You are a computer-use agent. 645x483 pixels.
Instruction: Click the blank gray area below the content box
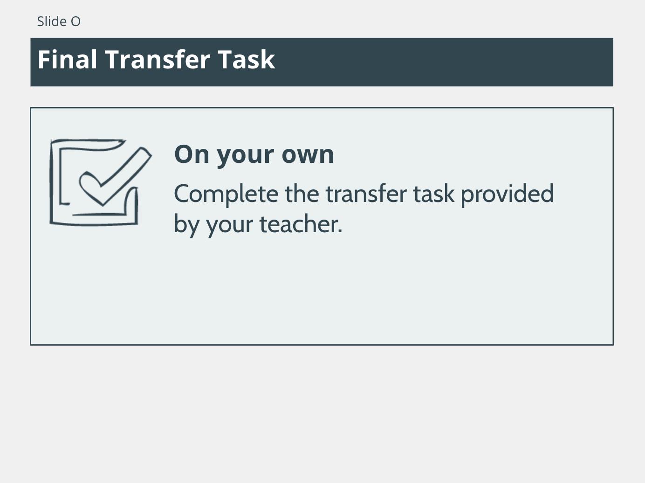(x=322, y=414)
